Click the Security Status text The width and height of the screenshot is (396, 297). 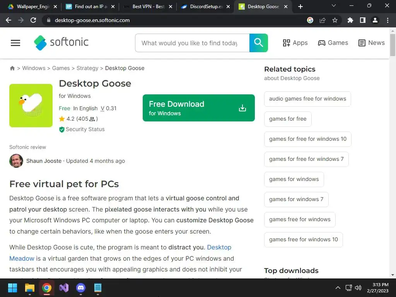tap(85, 129)
